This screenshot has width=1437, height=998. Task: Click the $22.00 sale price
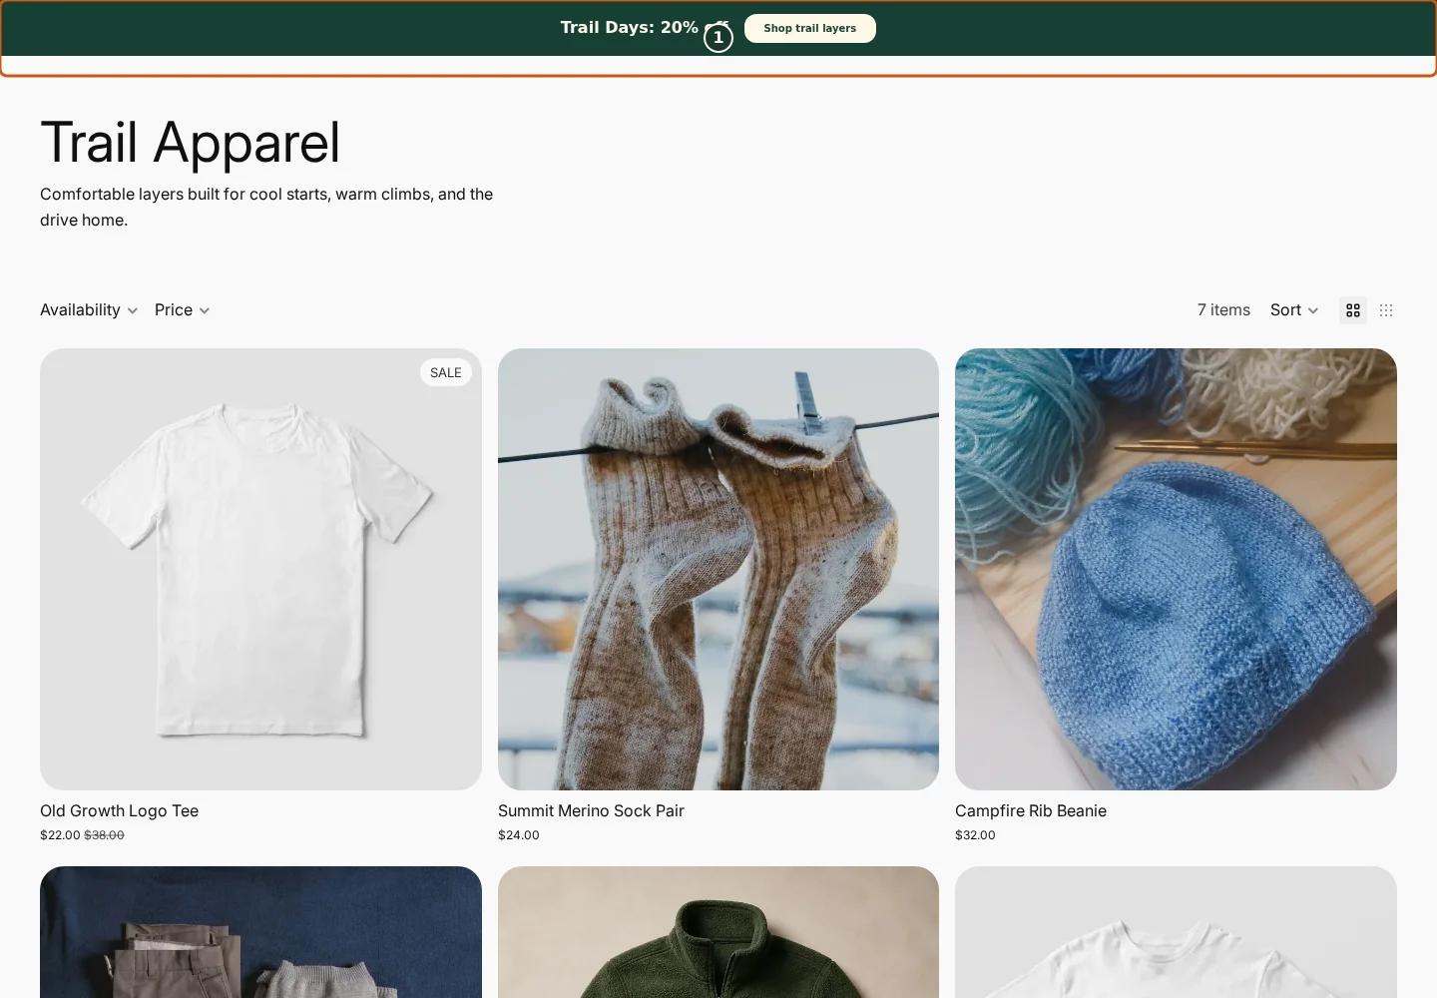tap(60, 835)
